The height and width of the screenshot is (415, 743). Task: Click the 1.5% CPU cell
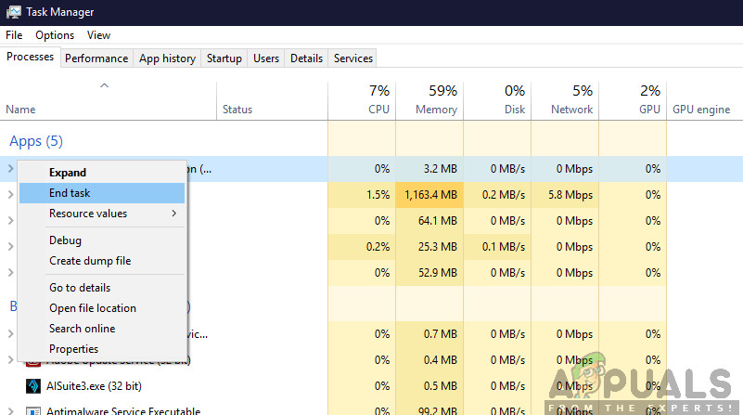click(x=362, y=194)
